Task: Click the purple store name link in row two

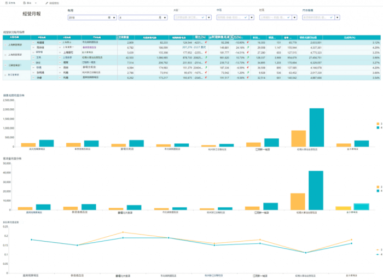Action: click(x=89, y=48)
